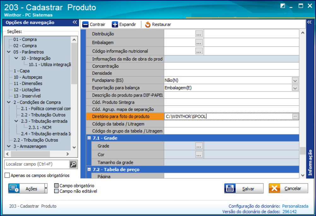Collapse the 2.3 - Tributação entrada node
Viewport: 316px width, 216px height.
[16, 121]
